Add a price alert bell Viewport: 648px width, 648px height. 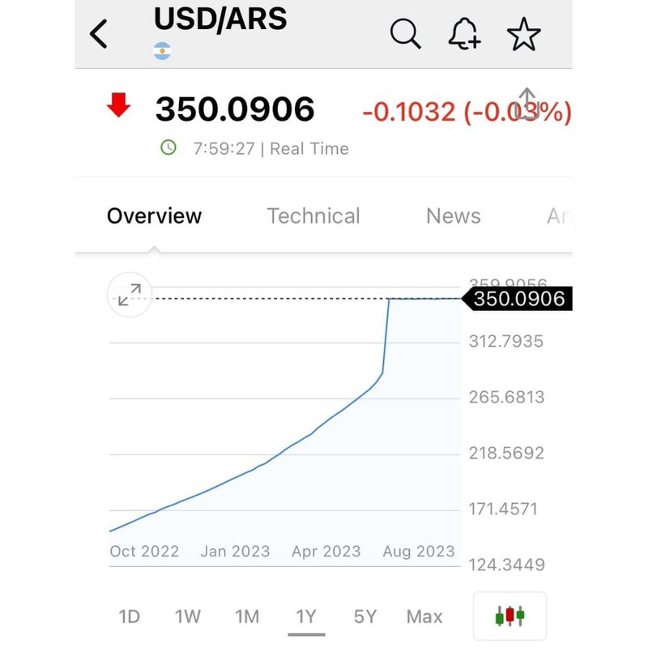coord(464,34)
